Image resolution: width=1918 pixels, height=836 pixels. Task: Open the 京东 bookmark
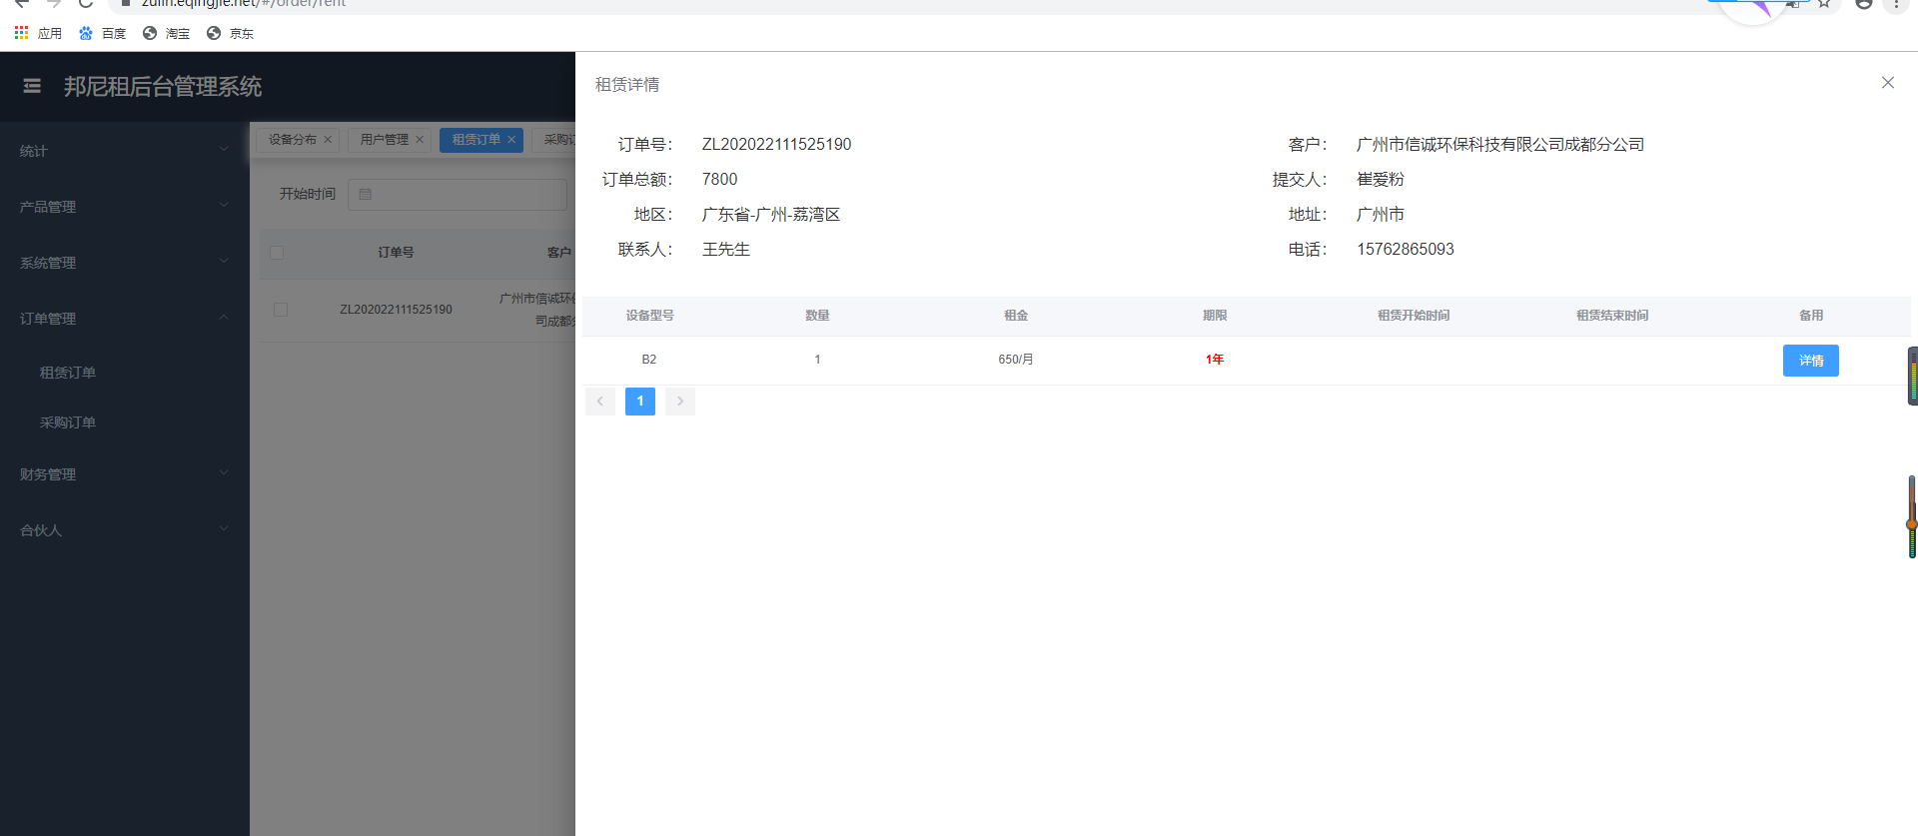click(x=230, y=33)
